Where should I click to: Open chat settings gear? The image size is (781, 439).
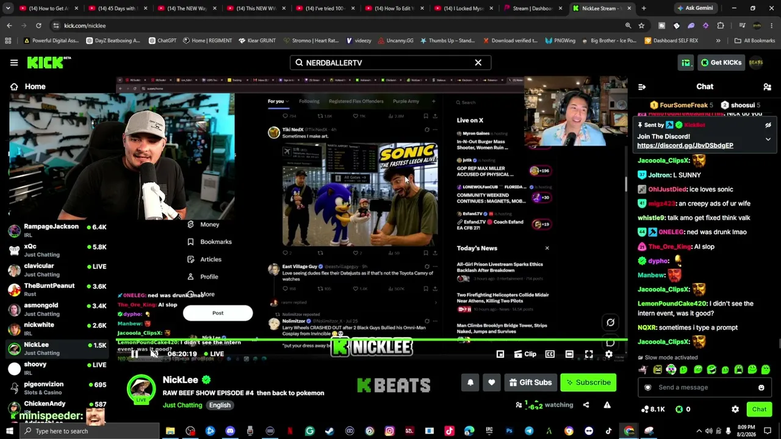coord(735,410)
